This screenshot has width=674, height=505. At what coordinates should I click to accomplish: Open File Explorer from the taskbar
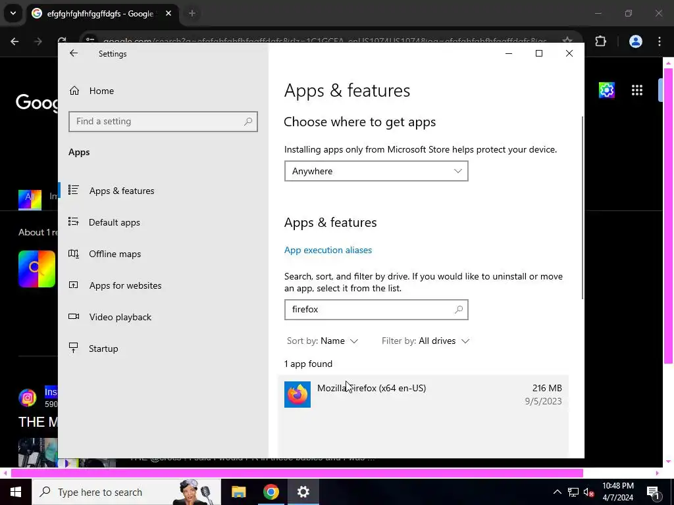pos(238,492)
